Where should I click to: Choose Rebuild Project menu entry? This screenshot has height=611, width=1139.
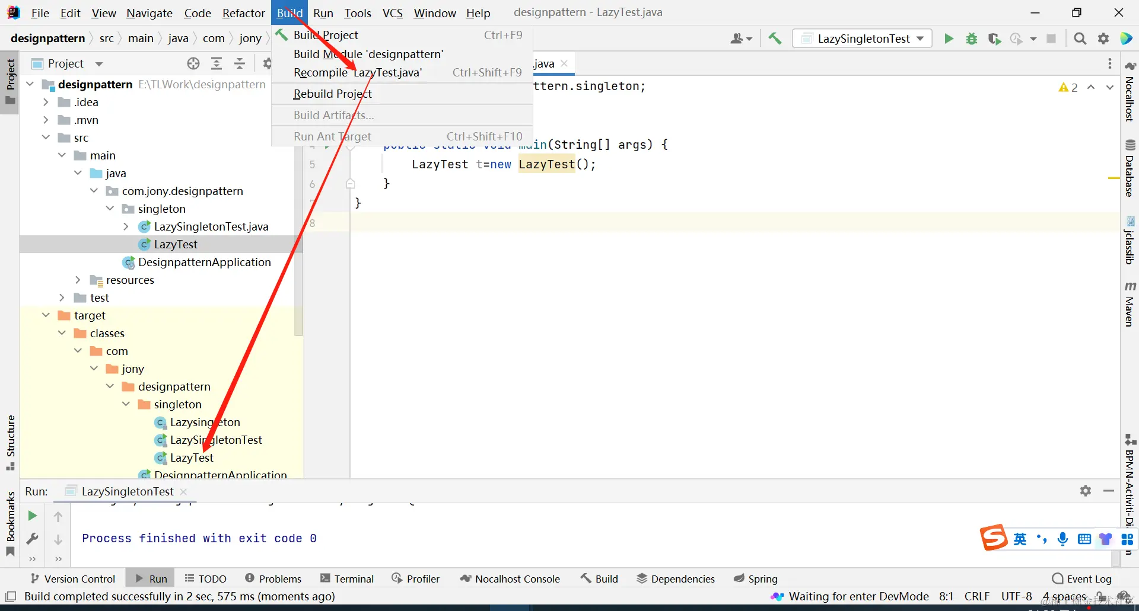pos(402,94)
